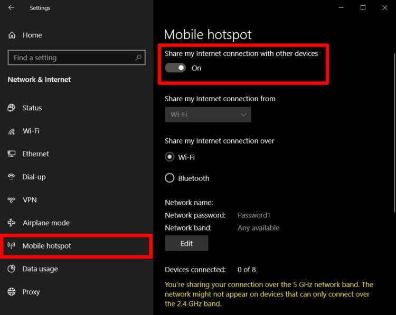Screen dimensions: 396x315
Task: Open the Share connection from Wi-Fi dropdown
Action: (208, 114)
